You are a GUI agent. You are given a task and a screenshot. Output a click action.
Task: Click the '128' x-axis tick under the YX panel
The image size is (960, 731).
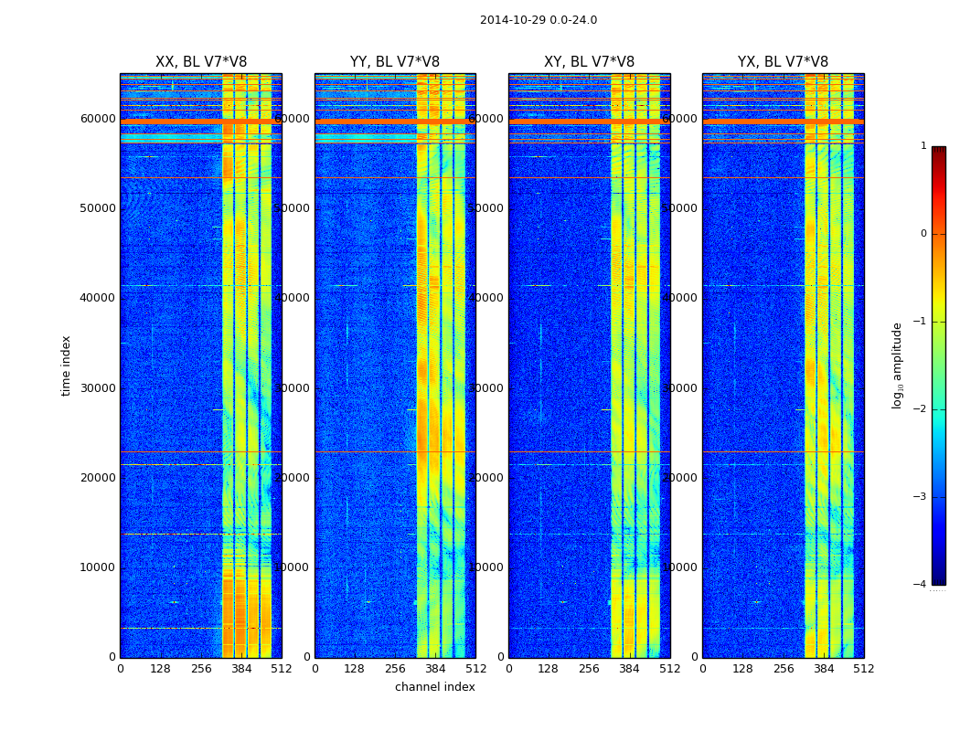742,668
